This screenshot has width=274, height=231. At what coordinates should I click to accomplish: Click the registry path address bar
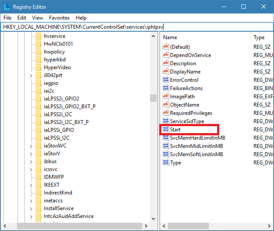pos(137,27)
